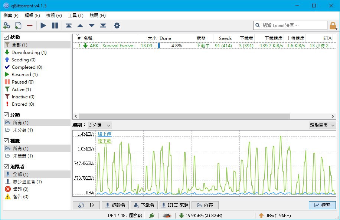Select the Active (1) filter
The image size is (340, 220).
tap(37, 89)
